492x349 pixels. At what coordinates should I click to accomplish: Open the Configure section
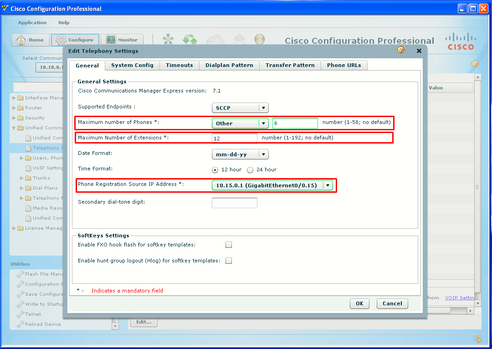[x=75, y=40]
